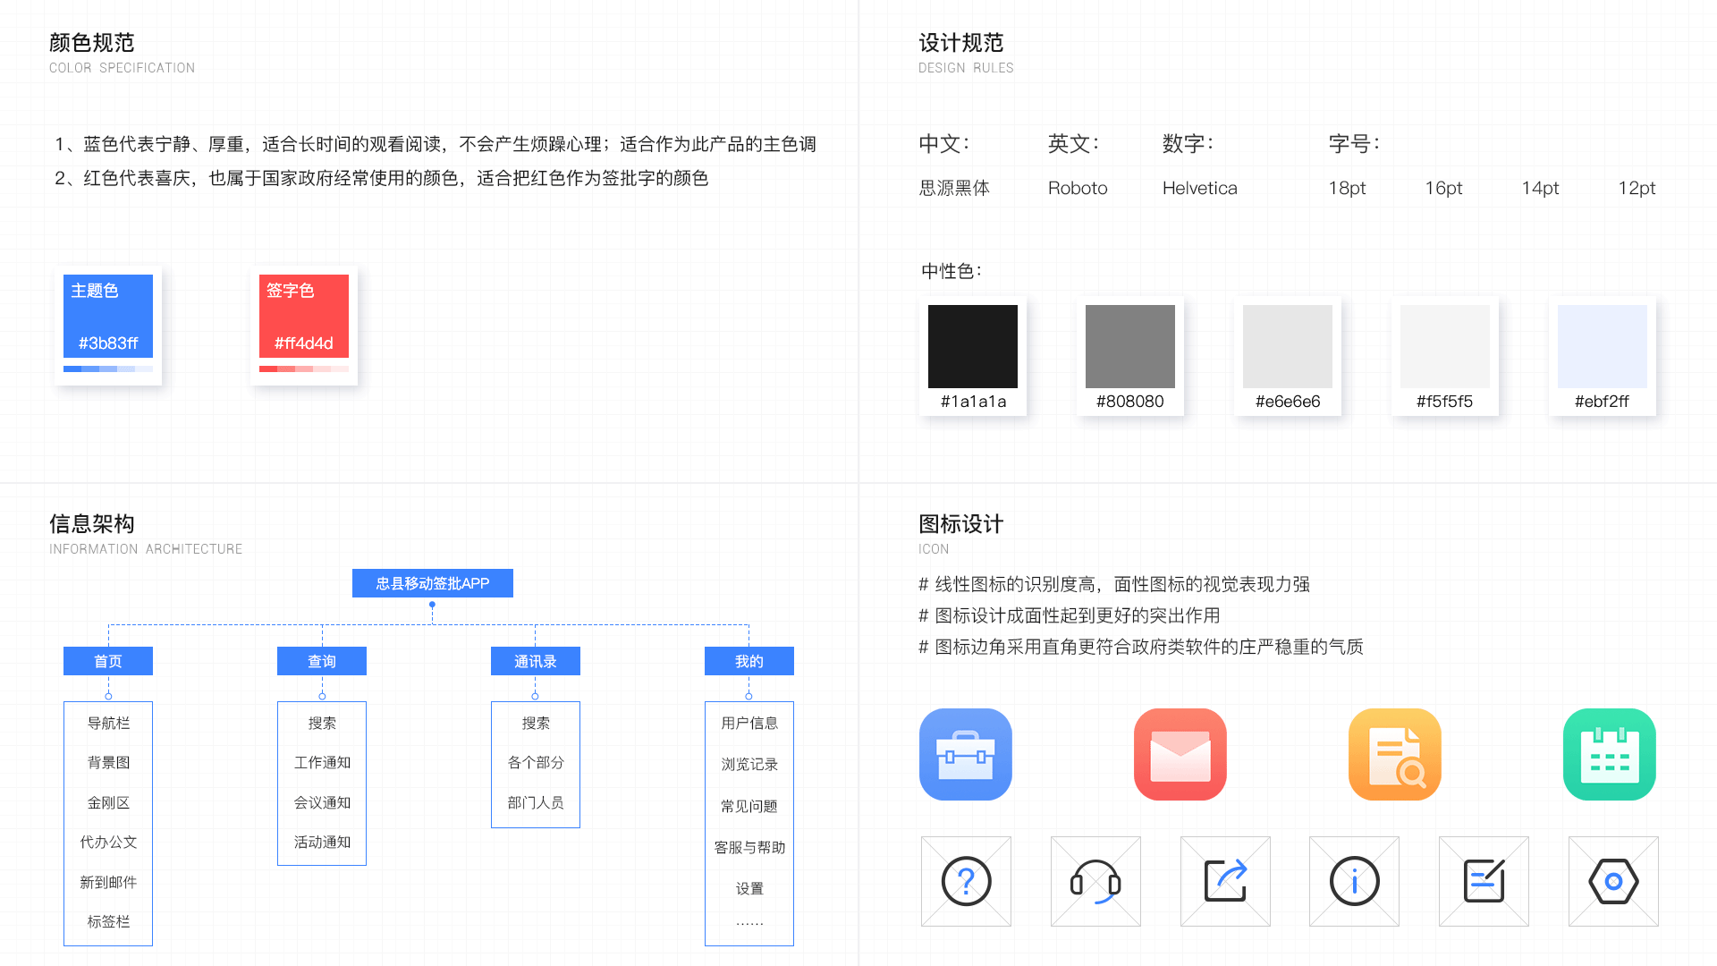1717x966 pixels.
Task: Click 导航栏 under 首页
Action: pos(108,723)
